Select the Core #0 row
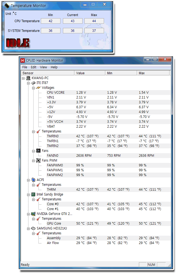This screenshot has height=273, width=176. pos(109,204)
